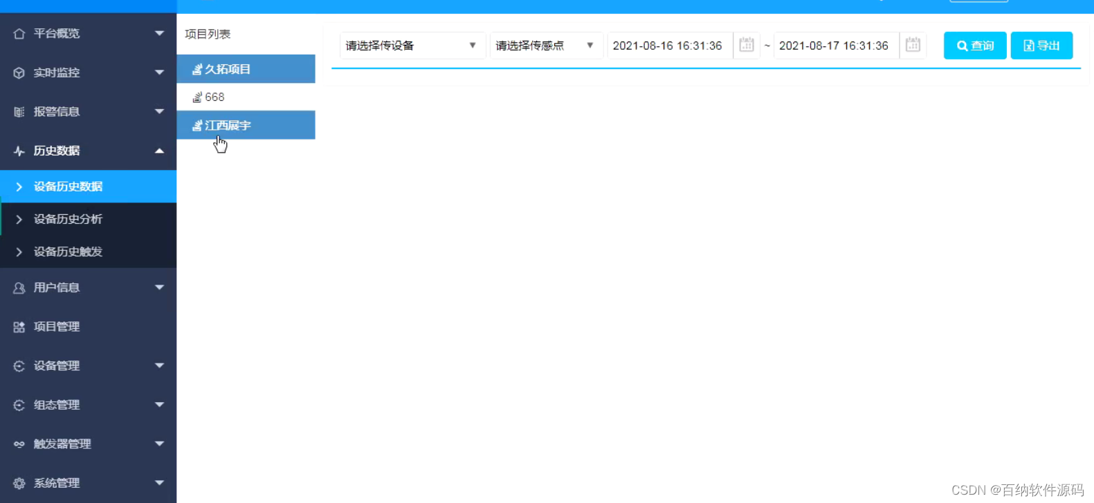Screen dimensions: 1094x503
Task: Click the icon beside 组态管理
Action: pyautogui.click(x=19, y=405)
